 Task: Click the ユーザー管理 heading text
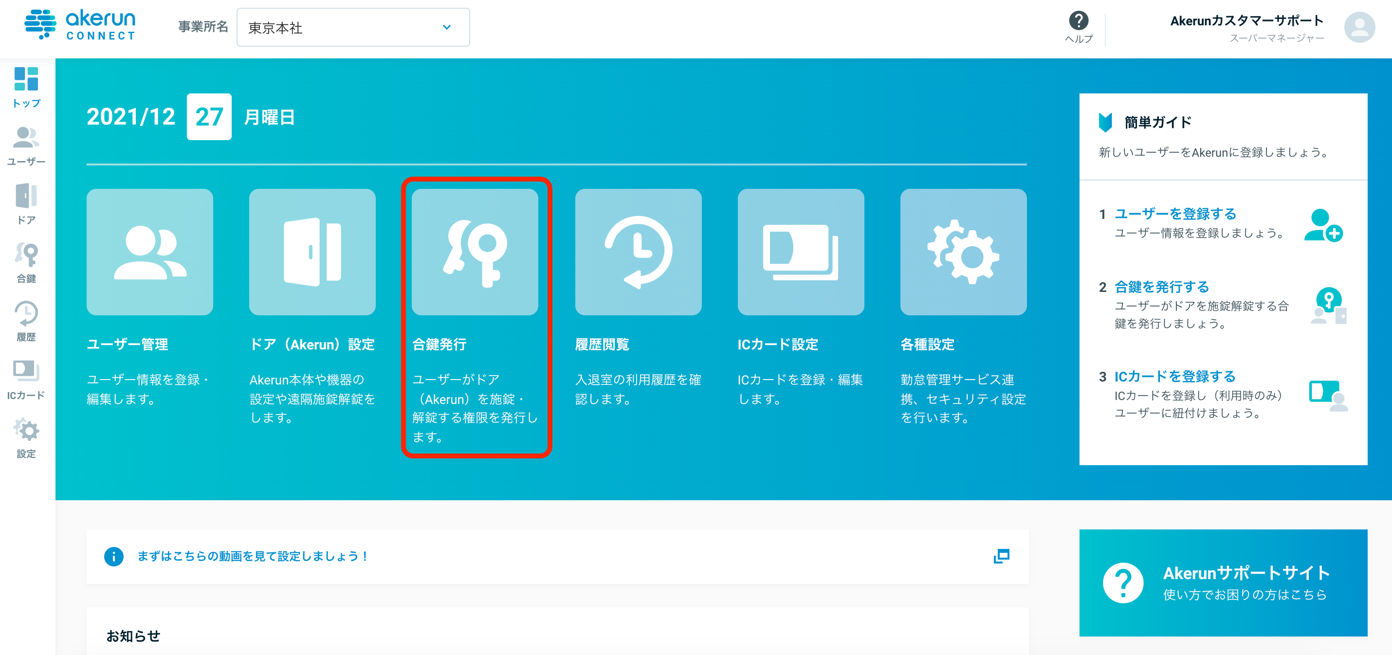point(128,344)
